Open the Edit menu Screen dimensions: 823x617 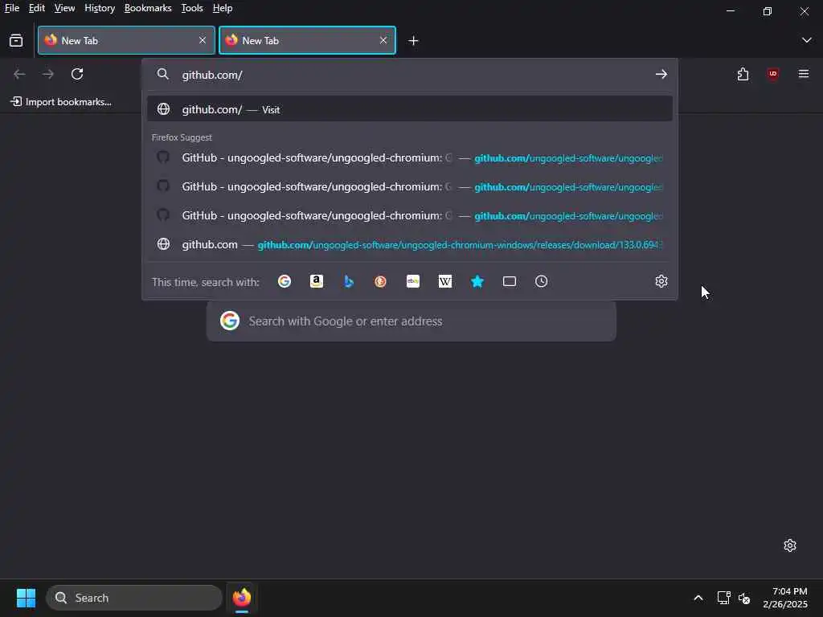click(37, 8)
